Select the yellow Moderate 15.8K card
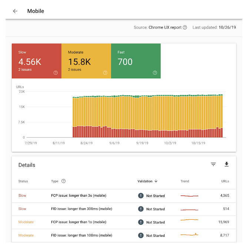249x245 pixels. (x=86, y=61)
